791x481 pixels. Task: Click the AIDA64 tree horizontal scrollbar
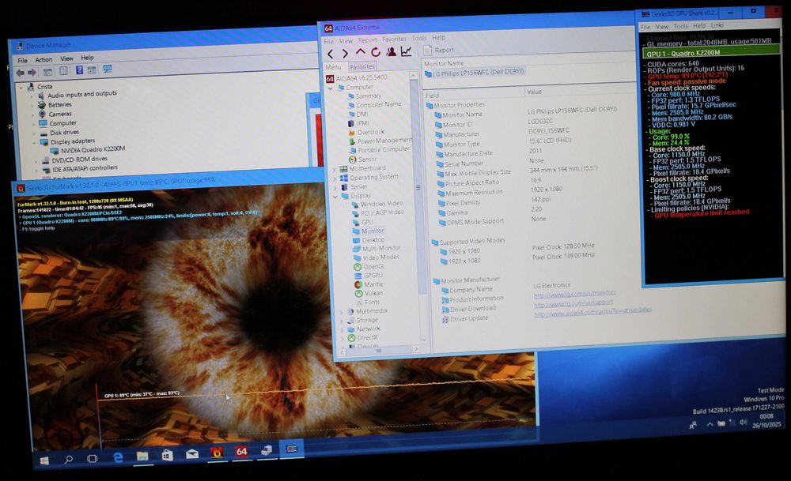[x=378, y=350]
